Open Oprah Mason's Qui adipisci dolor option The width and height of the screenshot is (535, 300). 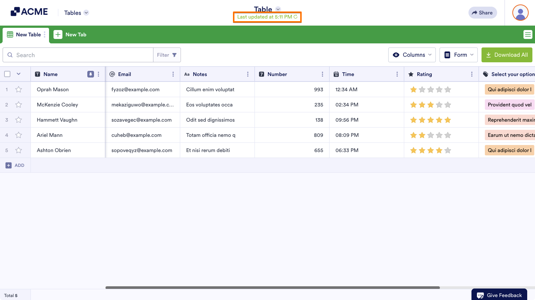509,89
